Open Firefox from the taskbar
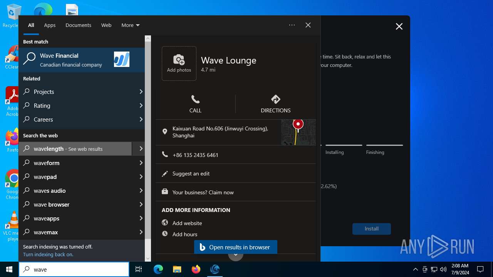The height and width of the screenshot is (277, 493). (x=196, y=269)
